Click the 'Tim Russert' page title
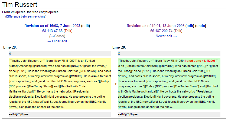 click(x=19, y=5)
